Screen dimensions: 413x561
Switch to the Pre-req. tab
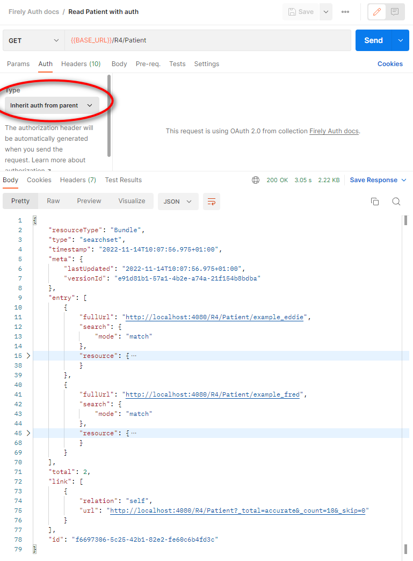pyautogui.click(x=148, y=64)
